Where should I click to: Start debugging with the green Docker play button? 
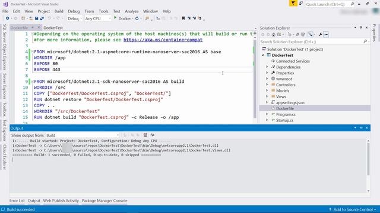[115, 18]
